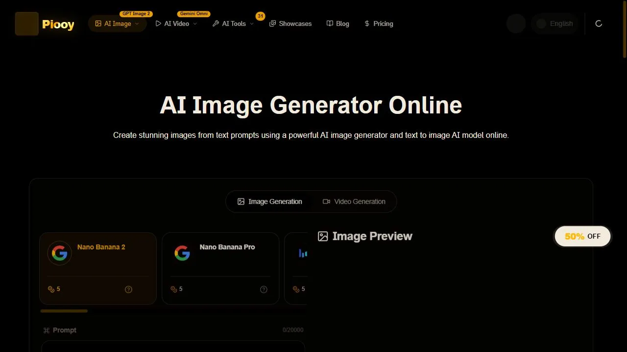Click the Image Preview heading icon
The image size is (627, 352).
click(323, 237)
